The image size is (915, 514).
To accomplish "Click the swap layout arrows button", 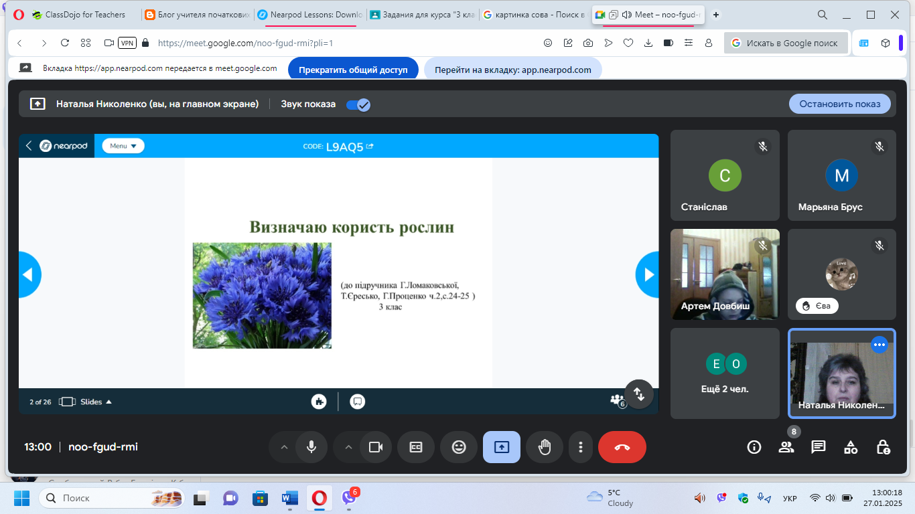I will (x=639, y=394).
